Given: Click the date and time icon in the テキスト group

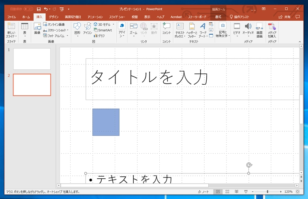Looking at the screenshot, I should pyautogui.click(x=211, y=24).
